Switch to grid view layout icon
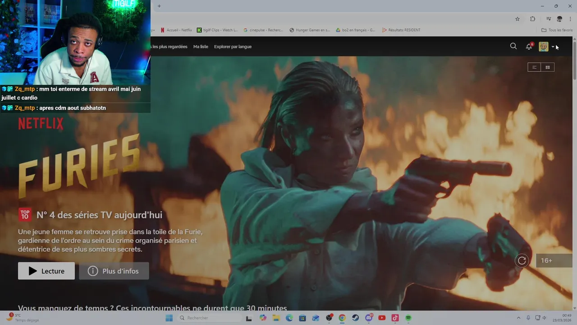The width and height of the screenshot is (577, 325). point(548,67)
